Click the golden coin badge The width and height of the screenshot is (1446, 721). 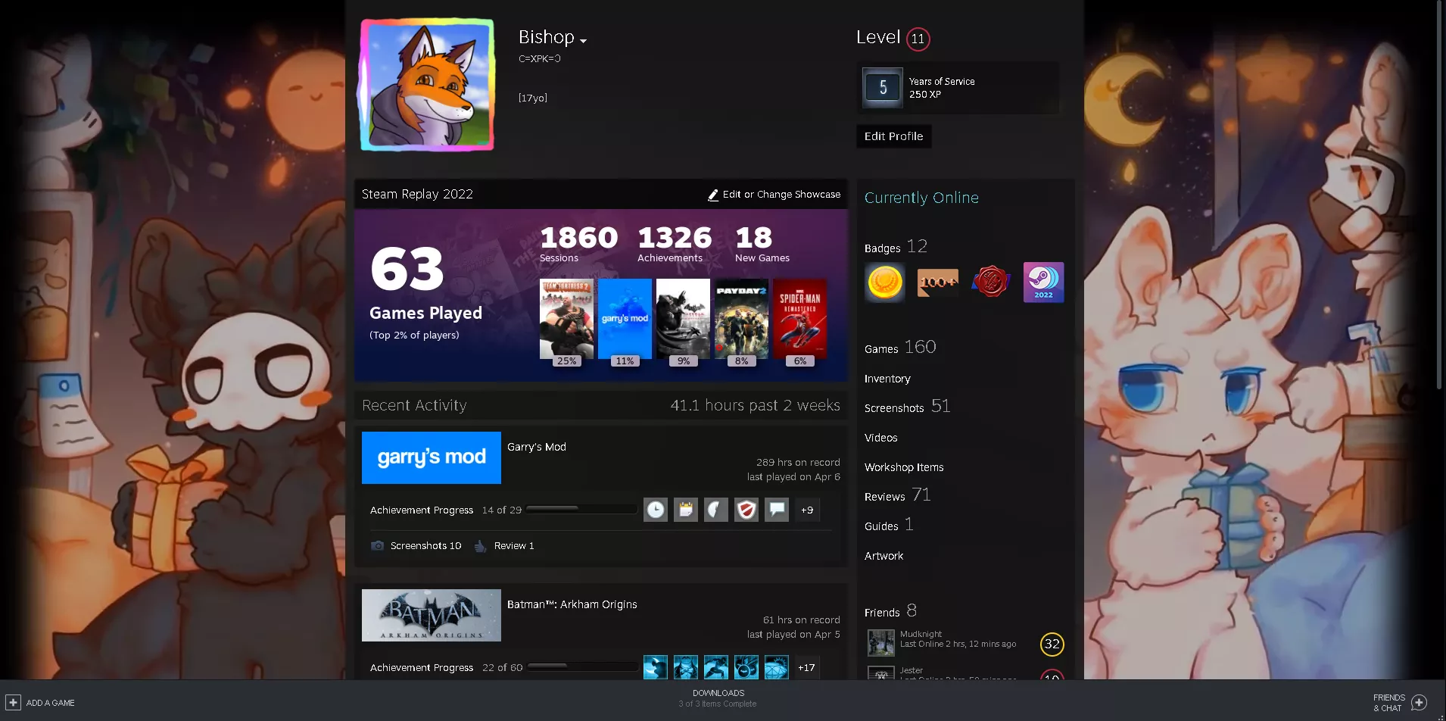[883, 282]
